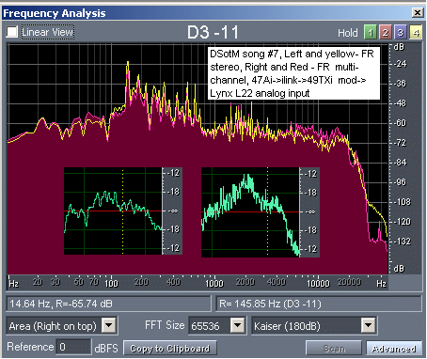Open the Area (Right on top) dropdown arrow

point(109,325)
